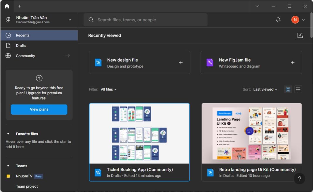Open Ticket Booking App thumbnail
This screenshot has height=192, width=313.
click(139, 133)
